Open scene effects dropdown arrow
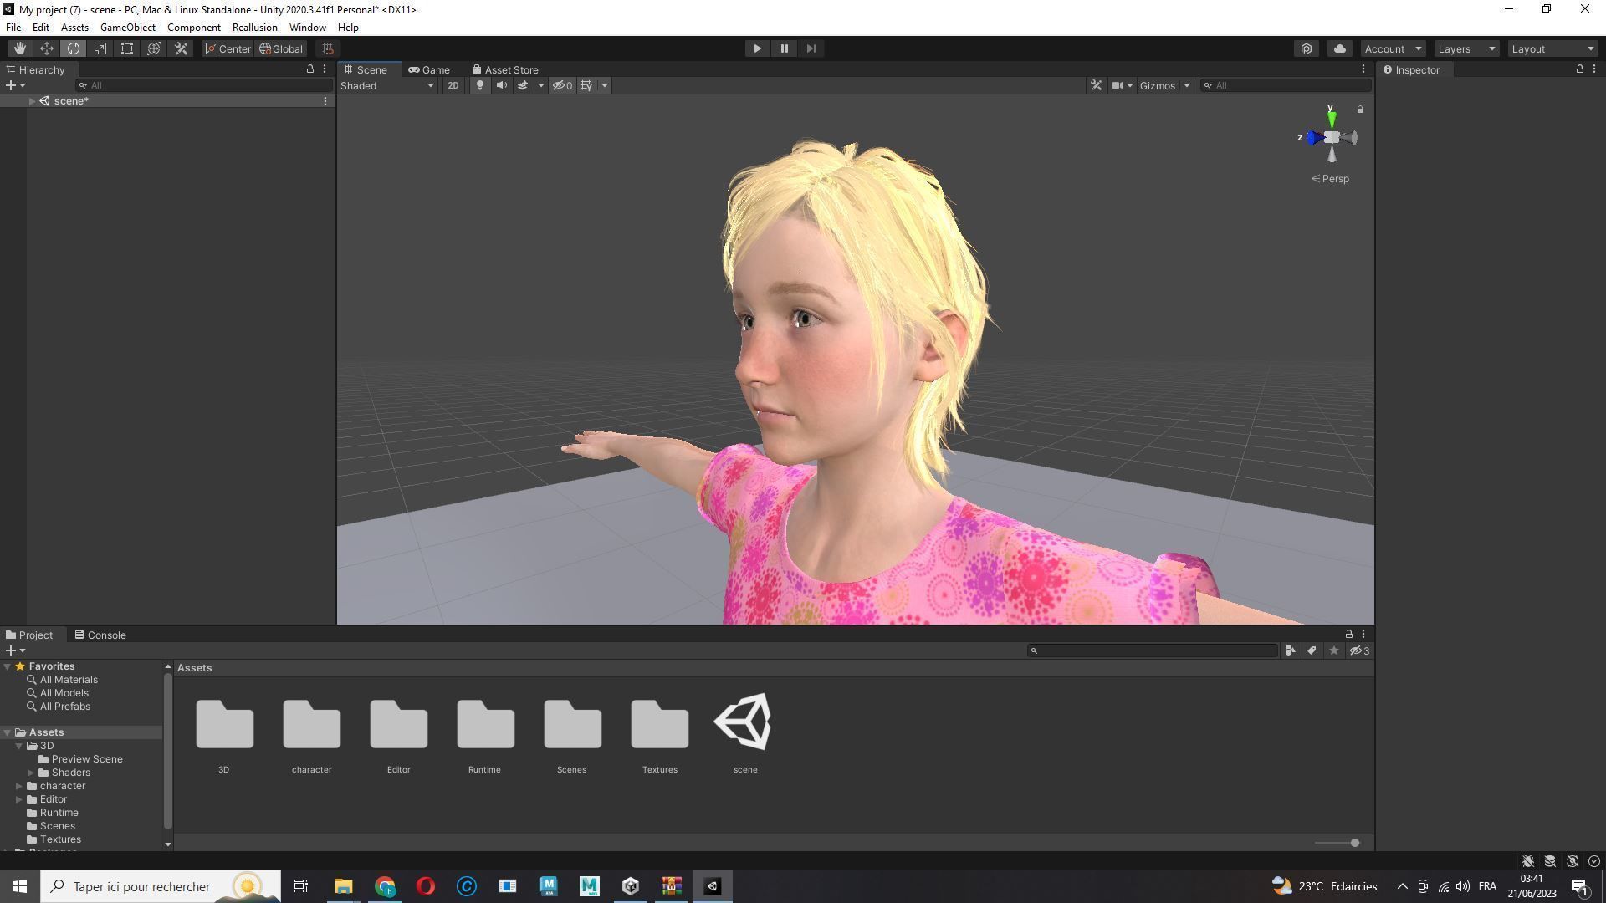Screen dimensions: 1606x903 click(540, 85)
